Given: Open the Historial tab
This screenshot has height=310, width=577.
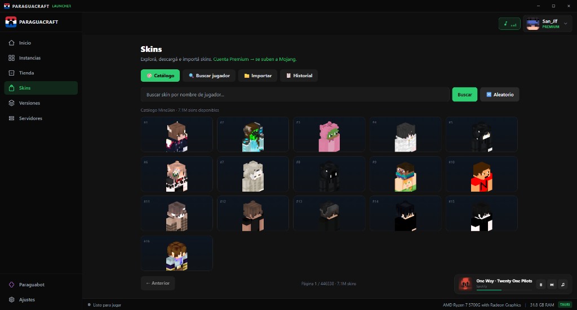Looking at the screenshot, I should click(299, 76).
